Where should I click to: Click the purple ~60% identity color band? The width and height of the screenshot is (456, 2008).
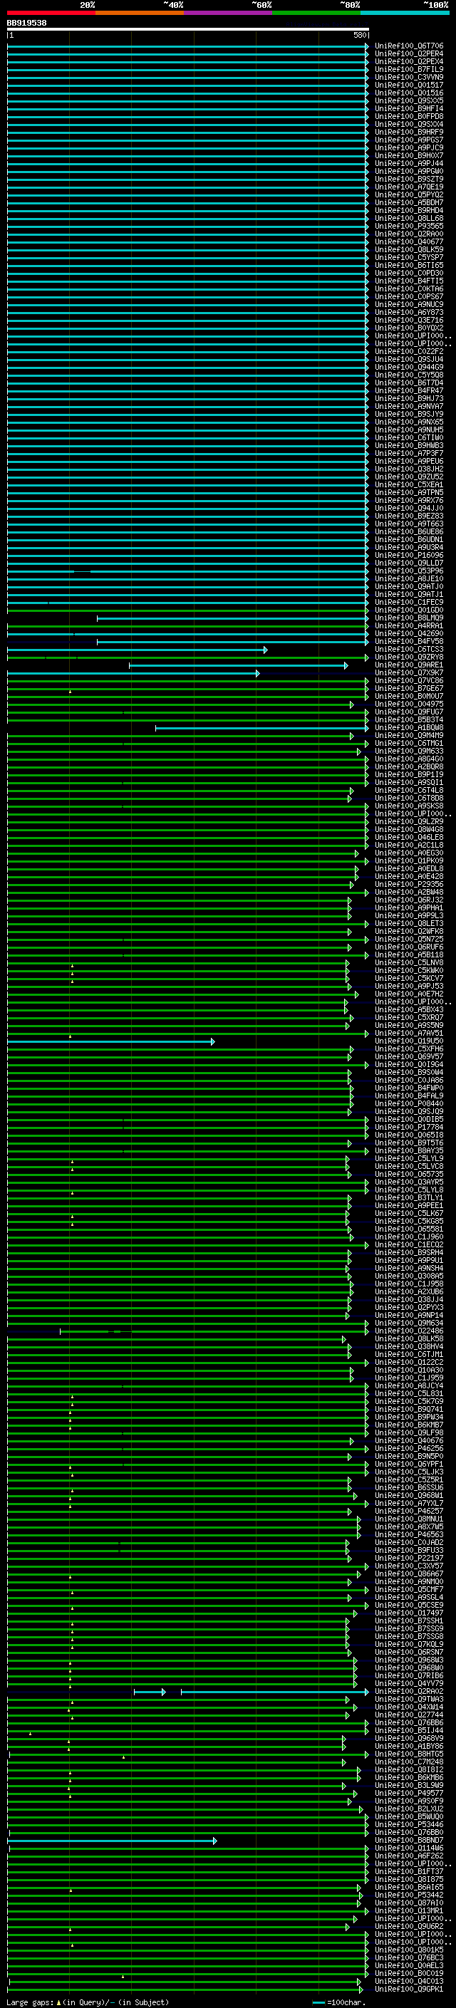point(229,13)
